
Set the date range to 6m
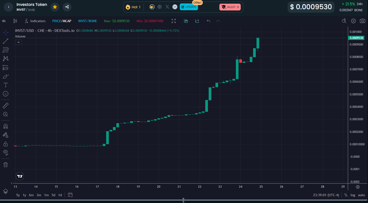click(31, 195)
